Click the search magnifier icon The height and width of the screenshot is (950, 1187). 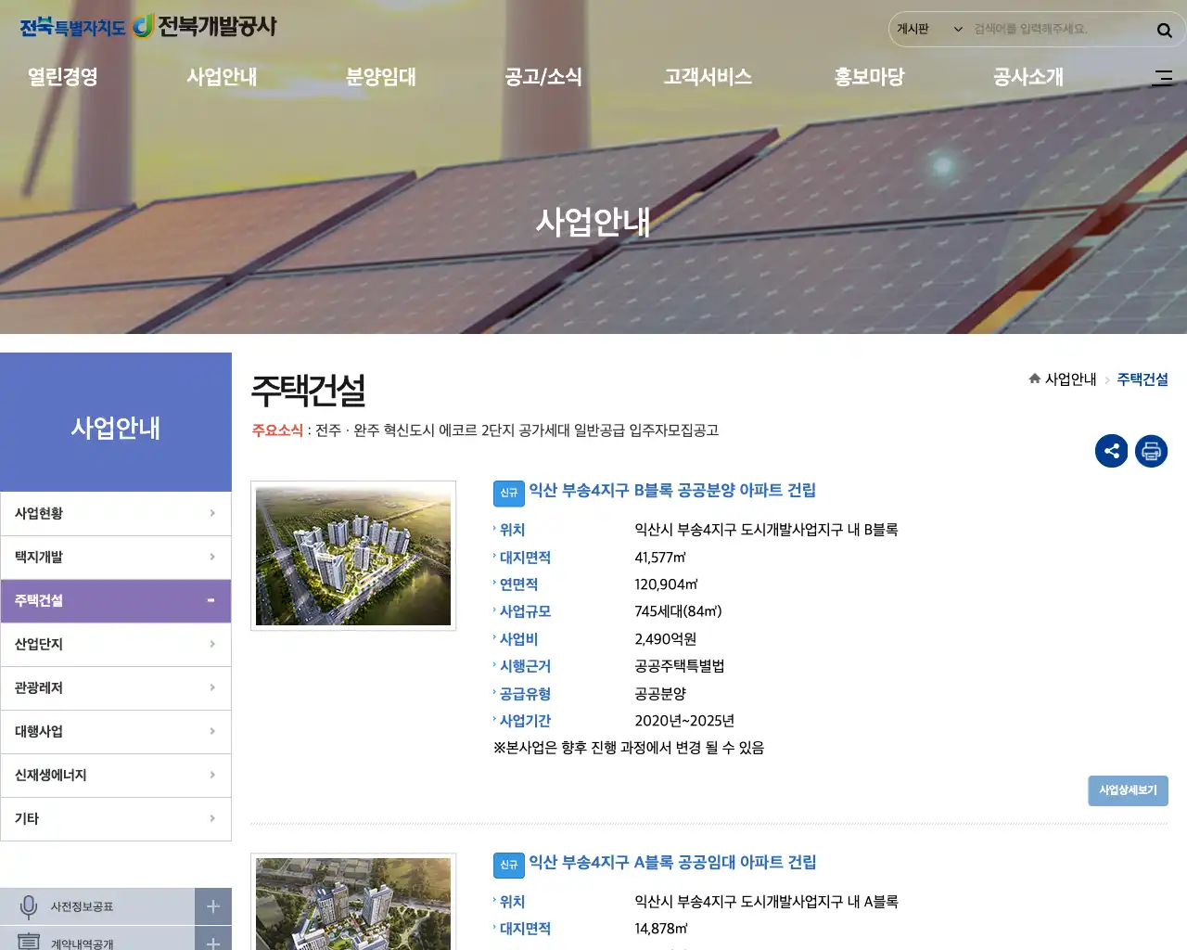(x=1164, y=30)
